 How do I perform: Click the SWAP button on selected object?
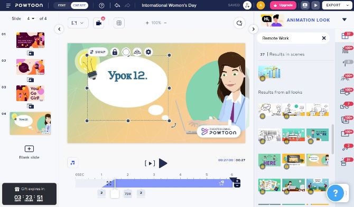point(98,52)
